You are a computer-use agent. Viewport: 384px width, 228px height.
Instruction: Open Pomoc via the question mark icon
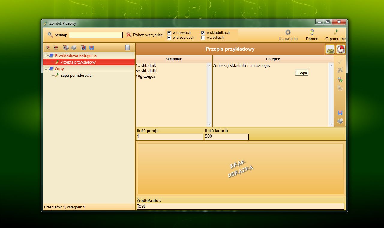(312, 32)
